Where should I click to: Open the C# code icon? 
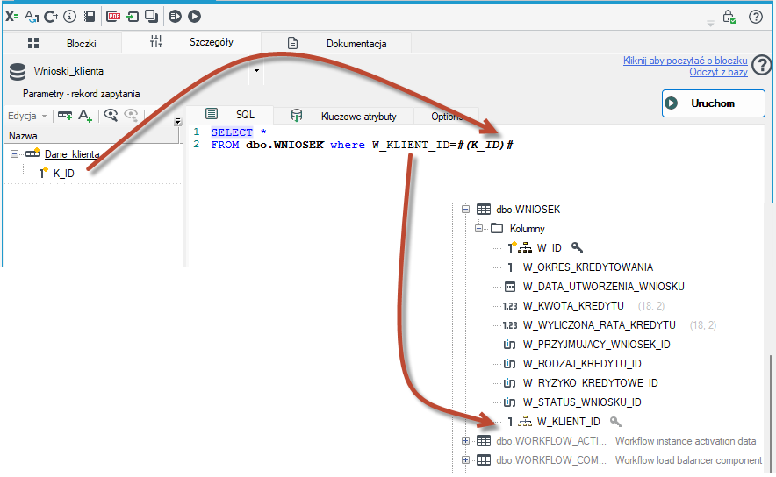point(51,17)
